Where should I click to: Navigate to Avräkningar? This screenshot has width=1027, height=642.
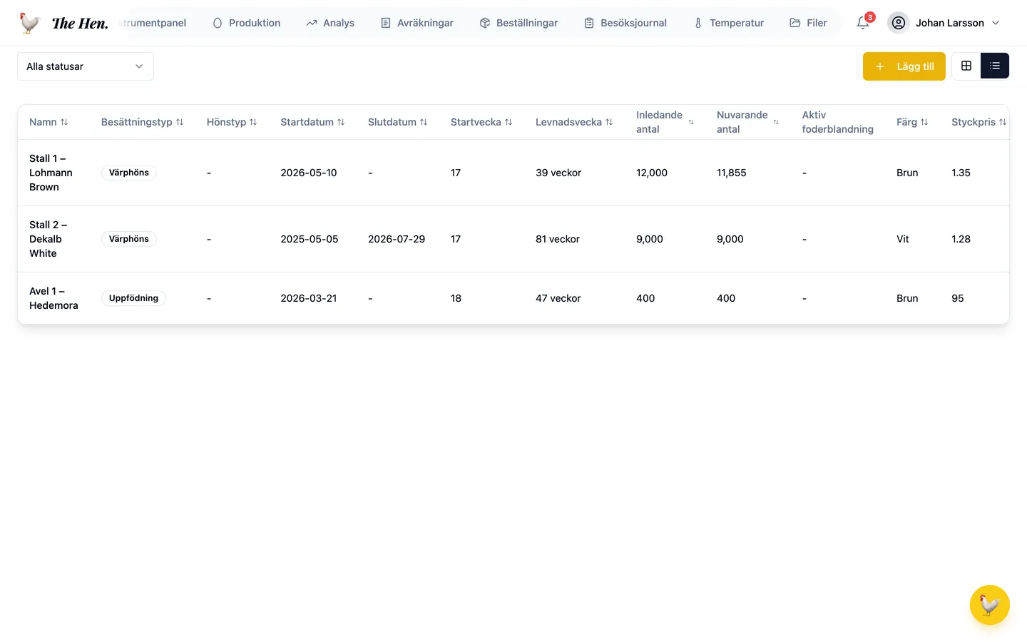click(417, 23)
